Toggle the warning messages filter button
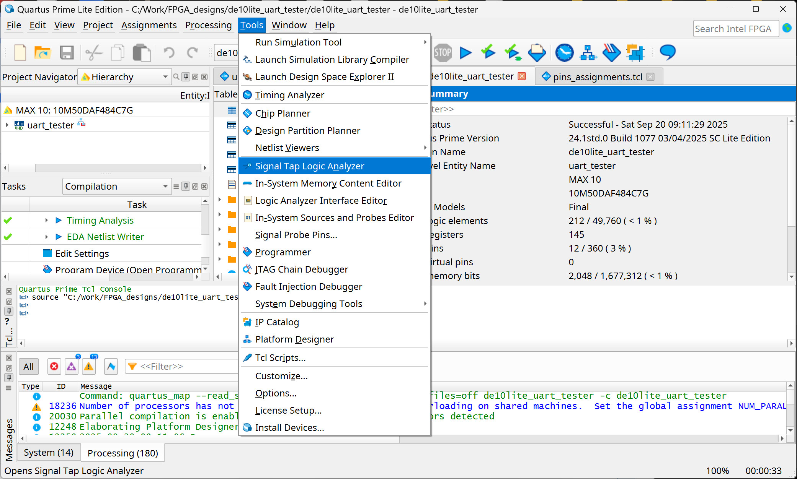Viewport: 797px width, 479px height. [89, 367]
